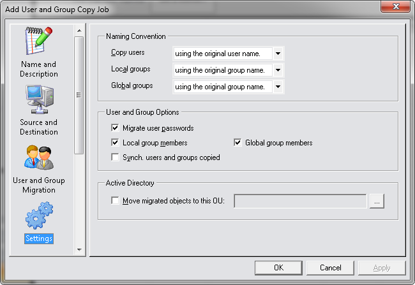
Task: Click the Copy users combo box value
Action: pos(223,54)
